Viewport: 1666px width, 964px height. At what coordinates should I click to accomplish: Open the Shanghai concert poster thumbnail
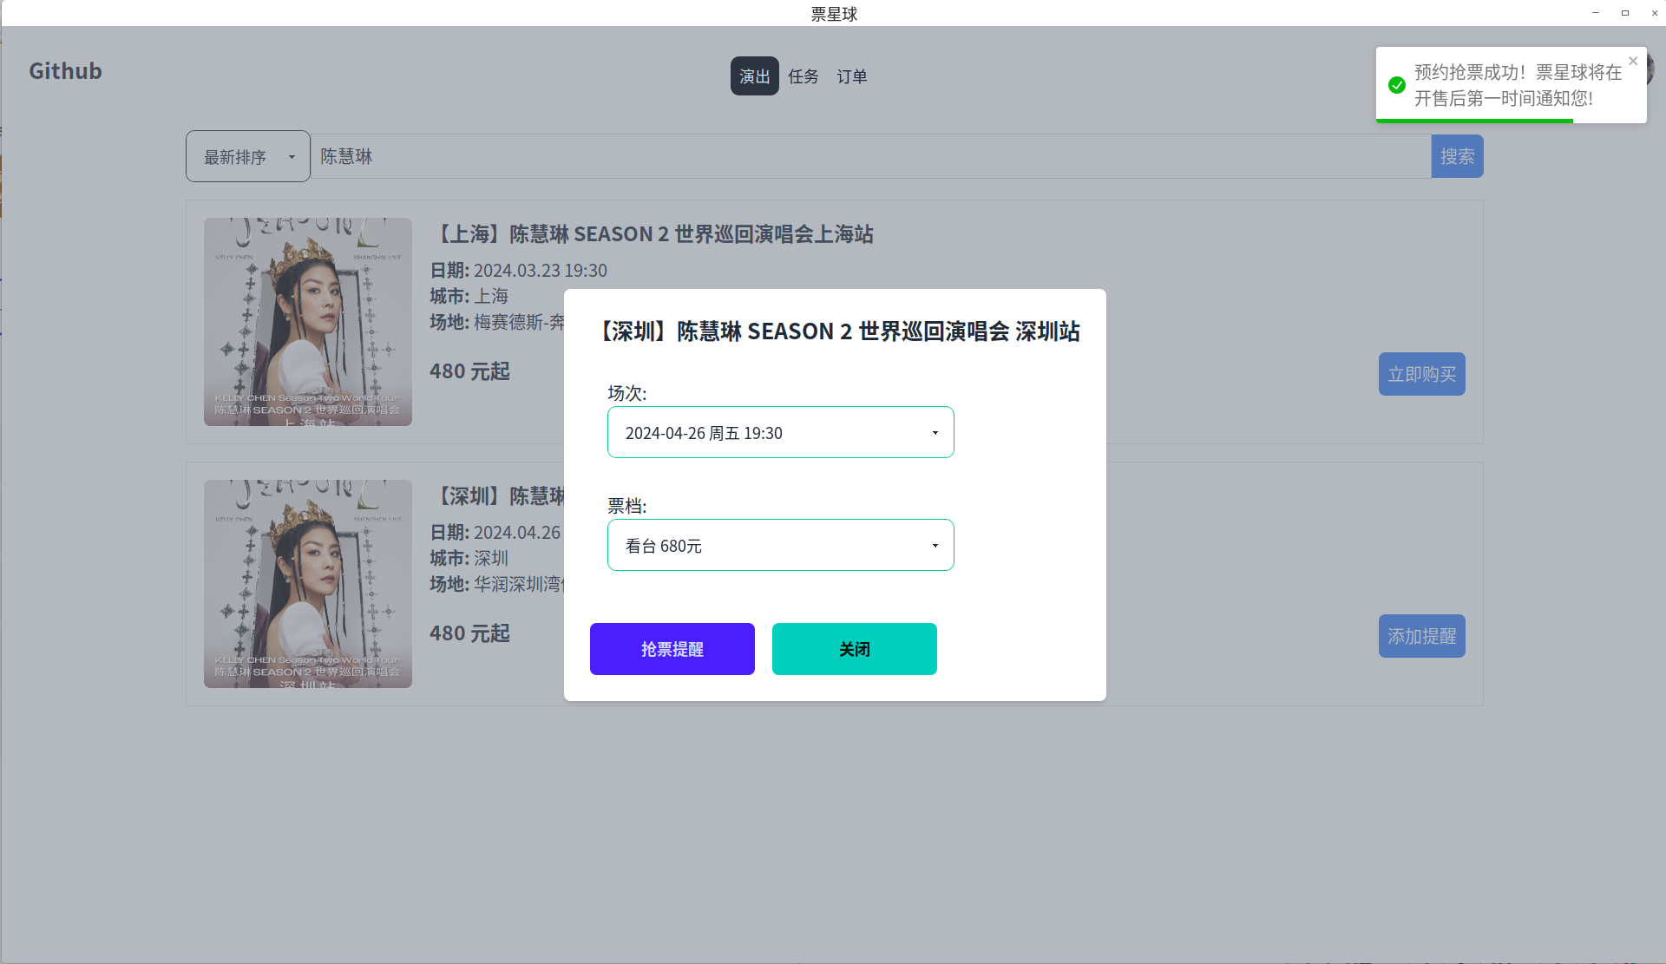point(307,322)
